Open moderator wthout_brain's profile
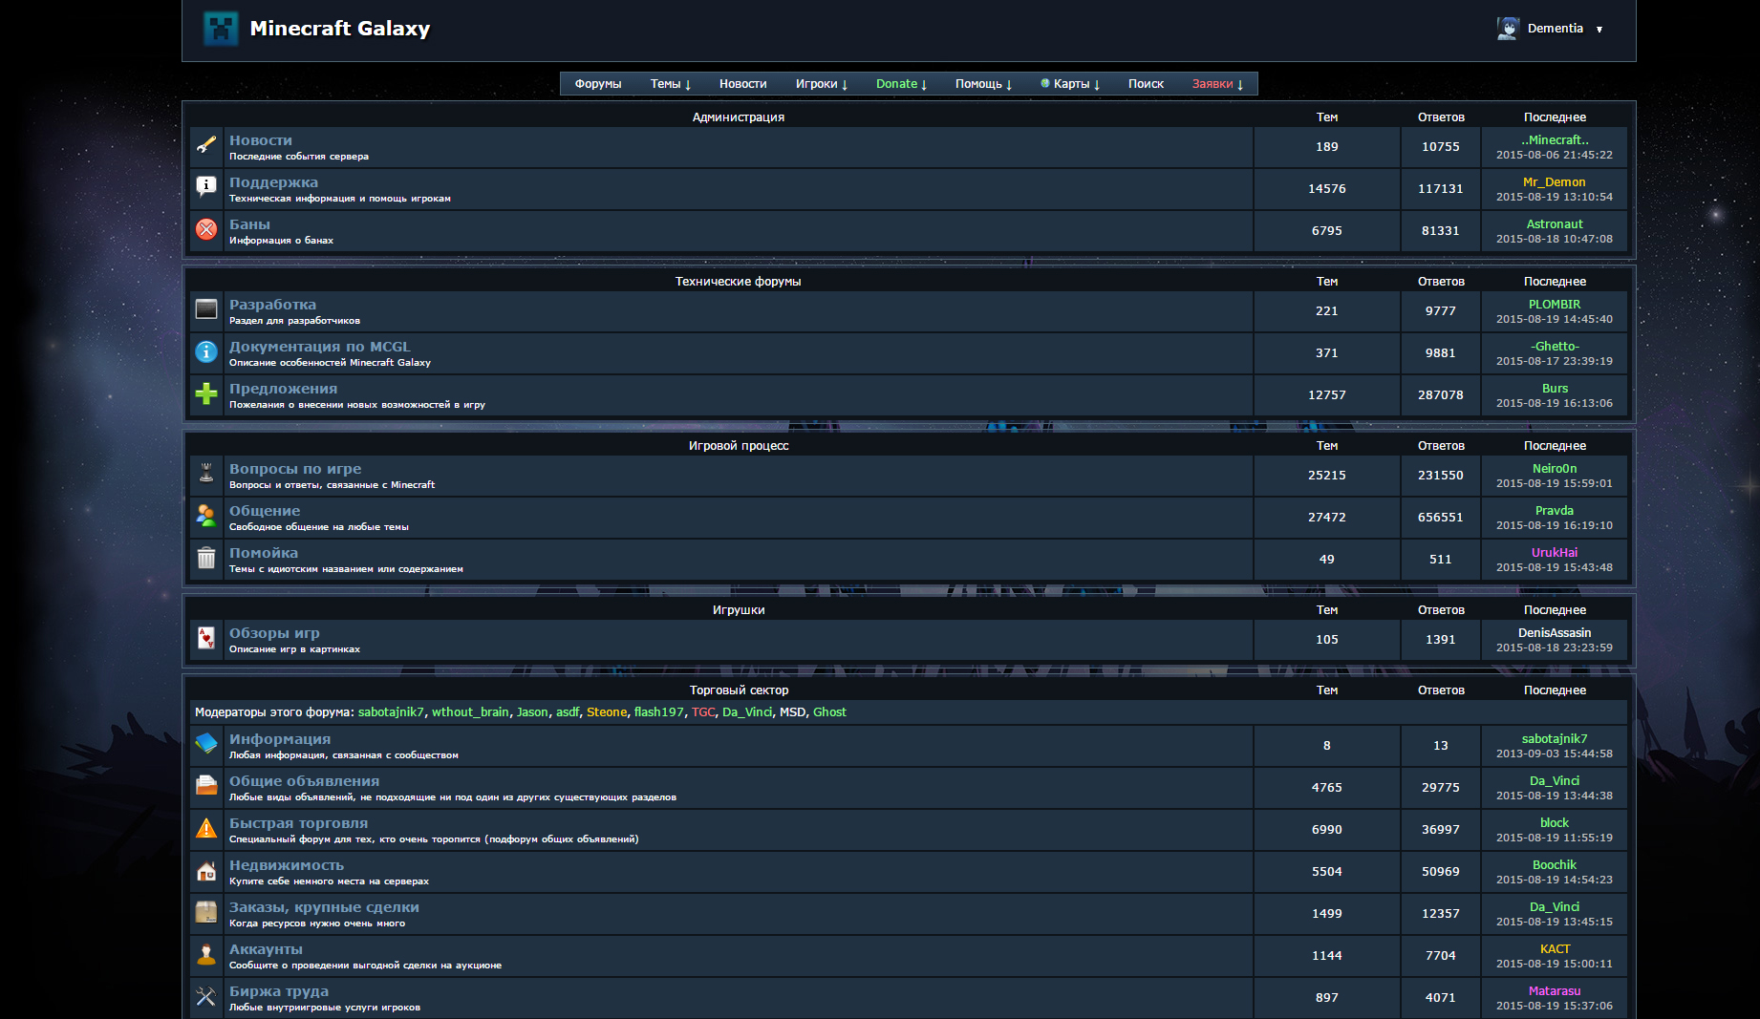Image resolution: width=1760 pixels, height=1019 pixels. [x=470, y=712]
